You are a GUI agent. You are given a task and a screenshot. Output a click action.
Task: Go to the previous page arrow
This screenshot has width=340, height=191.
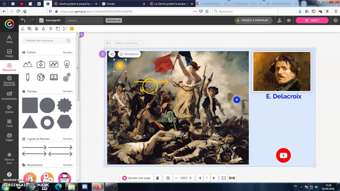200,178
